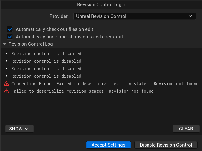Click the Connection Error warning icon
Viewport: 202px width, 151px height.
coord(6,84)
